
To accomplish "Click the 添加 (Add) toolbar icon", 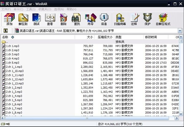I will [x=9, y=20].
